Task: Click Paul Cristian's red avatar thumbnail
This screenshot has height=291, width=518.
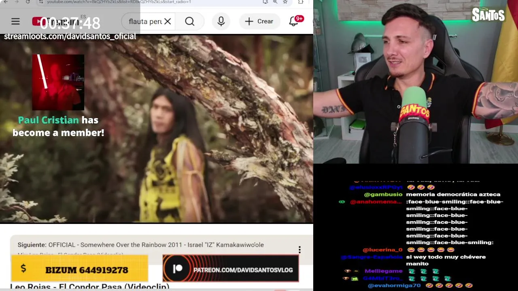Action: [x=58, y=82]
